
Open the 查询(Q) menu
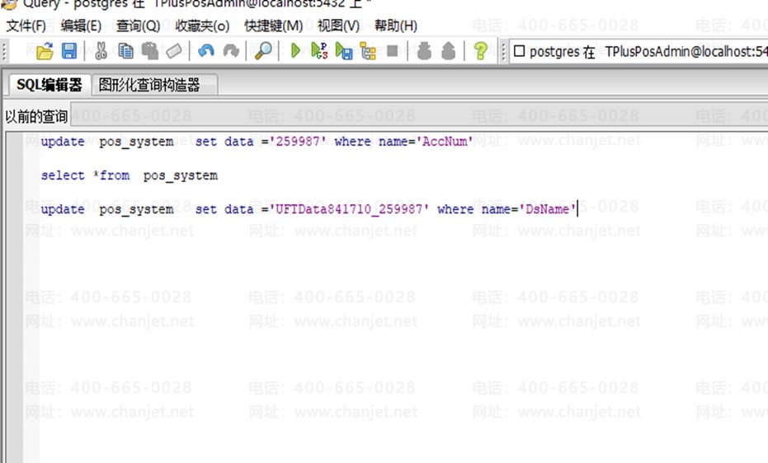[x=138, y=26]
